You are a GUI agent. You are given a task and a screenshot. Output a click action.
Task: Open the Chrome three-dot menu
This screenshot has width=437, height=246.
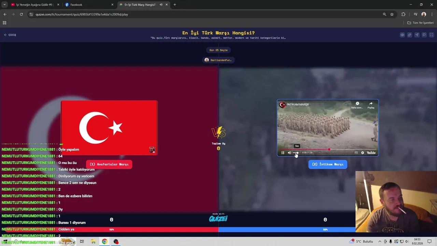432,14
